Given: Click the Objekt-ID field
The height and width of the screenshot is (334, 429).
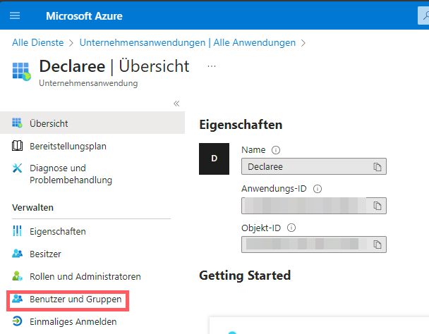Looking at the screenshot, I should click(x=314, y=245).
